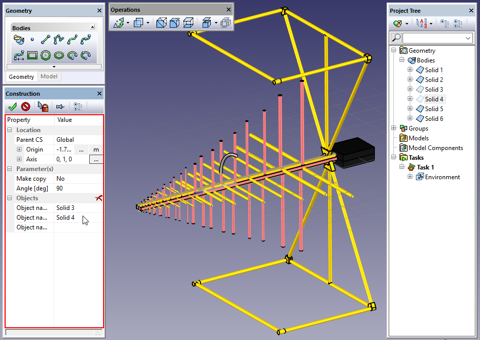The image size is (480, 340).
Task: Toggle the pin icon in Construction toolbar
Action: 59,107
